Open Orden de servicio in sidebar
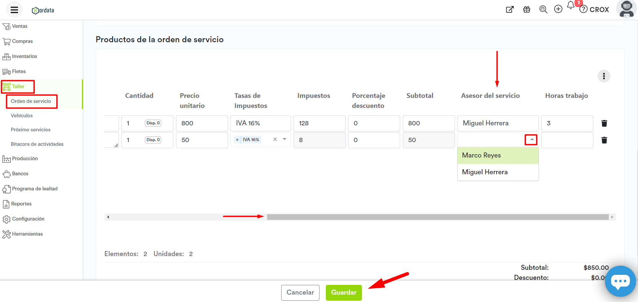638x302 pixels. click(x=31, y=101)
